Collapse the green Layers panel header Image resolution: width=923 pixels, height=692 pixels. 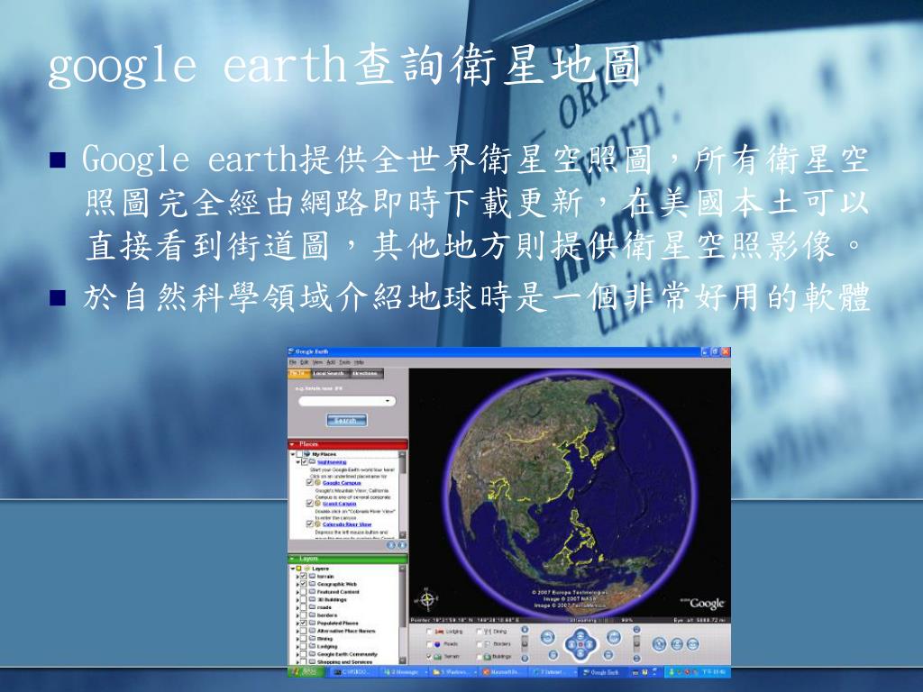click(347, 558)
